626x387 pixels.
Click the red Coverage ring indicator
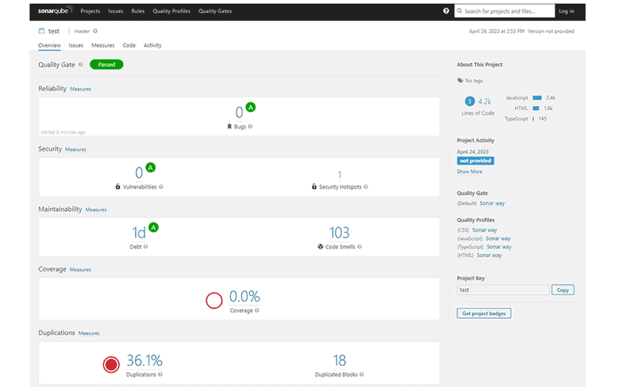click(x=214, y=301)
